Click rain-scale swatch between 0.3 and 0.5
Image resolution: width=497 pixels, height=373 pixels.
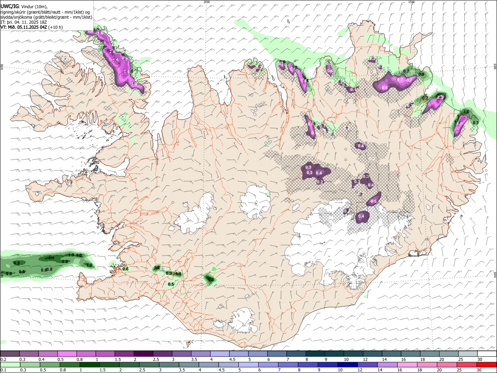click(30, 364)
